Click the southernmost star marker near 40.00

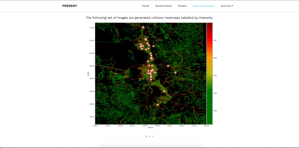click(x=158, y=105)
